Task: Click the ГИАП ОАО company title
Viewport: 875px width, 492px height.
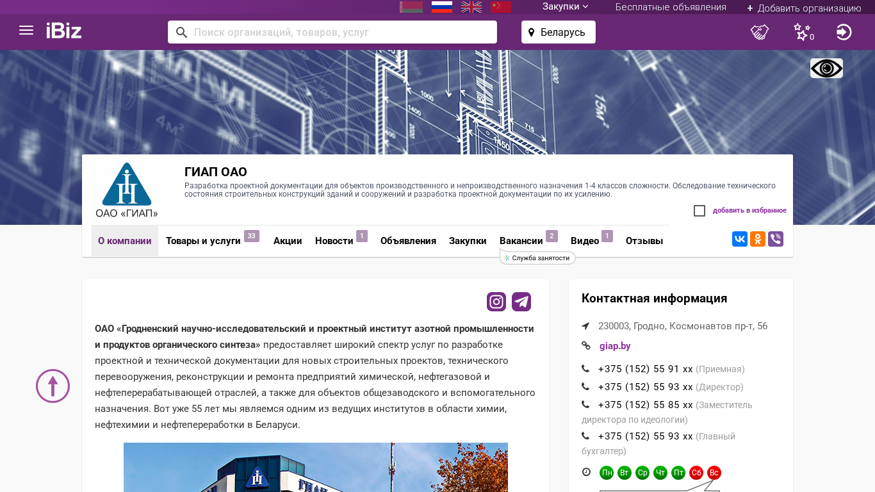Action: tap(216, 172)
